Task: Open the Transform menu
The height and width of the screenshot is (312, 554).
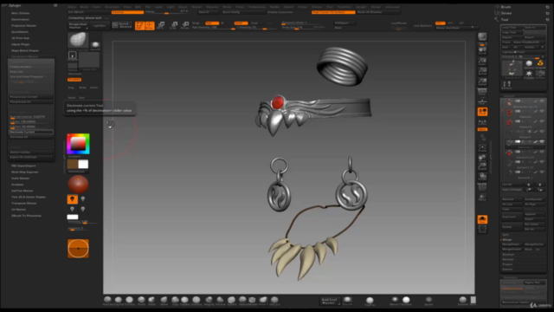Action: [345, 7]
